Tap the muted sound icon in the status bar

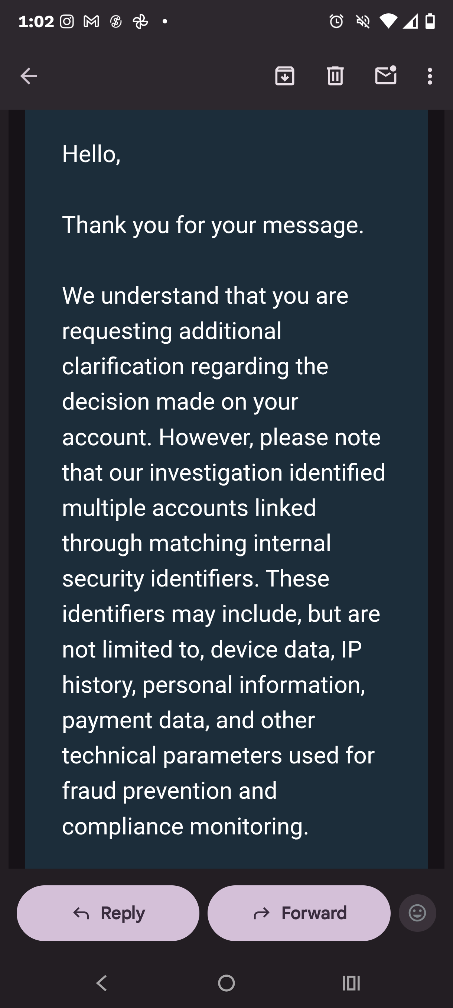(363, 22)
